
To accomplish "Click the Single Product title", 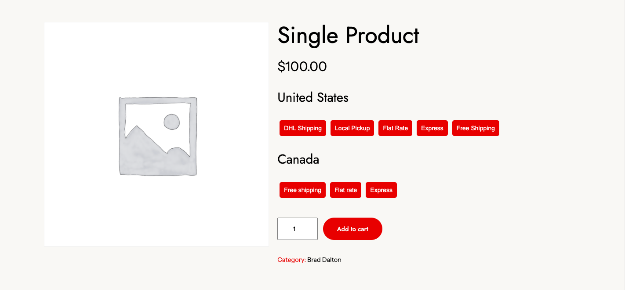I will pyautogui.click(x=348, y=36).
